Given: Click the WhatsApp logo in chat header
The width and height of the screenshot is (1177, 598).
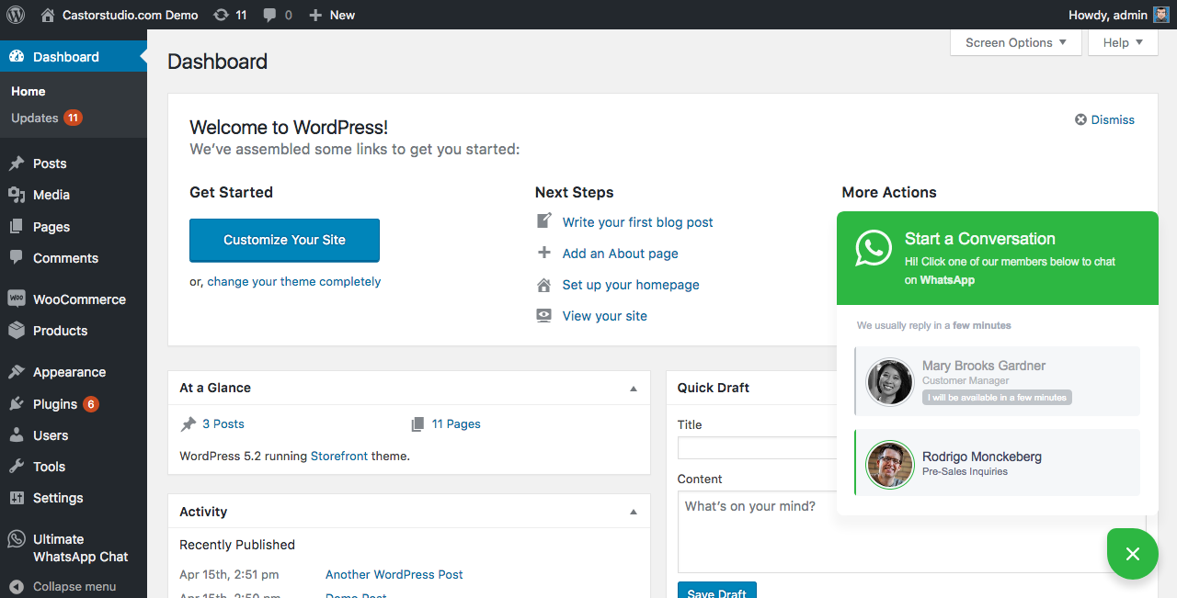Looking at the screenshot, I should pos(874,248).
